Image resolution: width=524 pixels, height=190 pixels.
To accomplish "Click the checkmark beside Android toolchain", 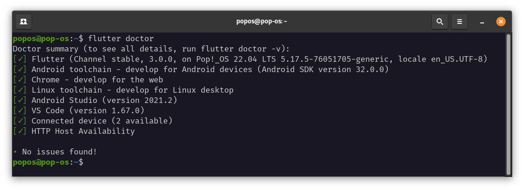I will pyautogui.click(x=20, y=70).
